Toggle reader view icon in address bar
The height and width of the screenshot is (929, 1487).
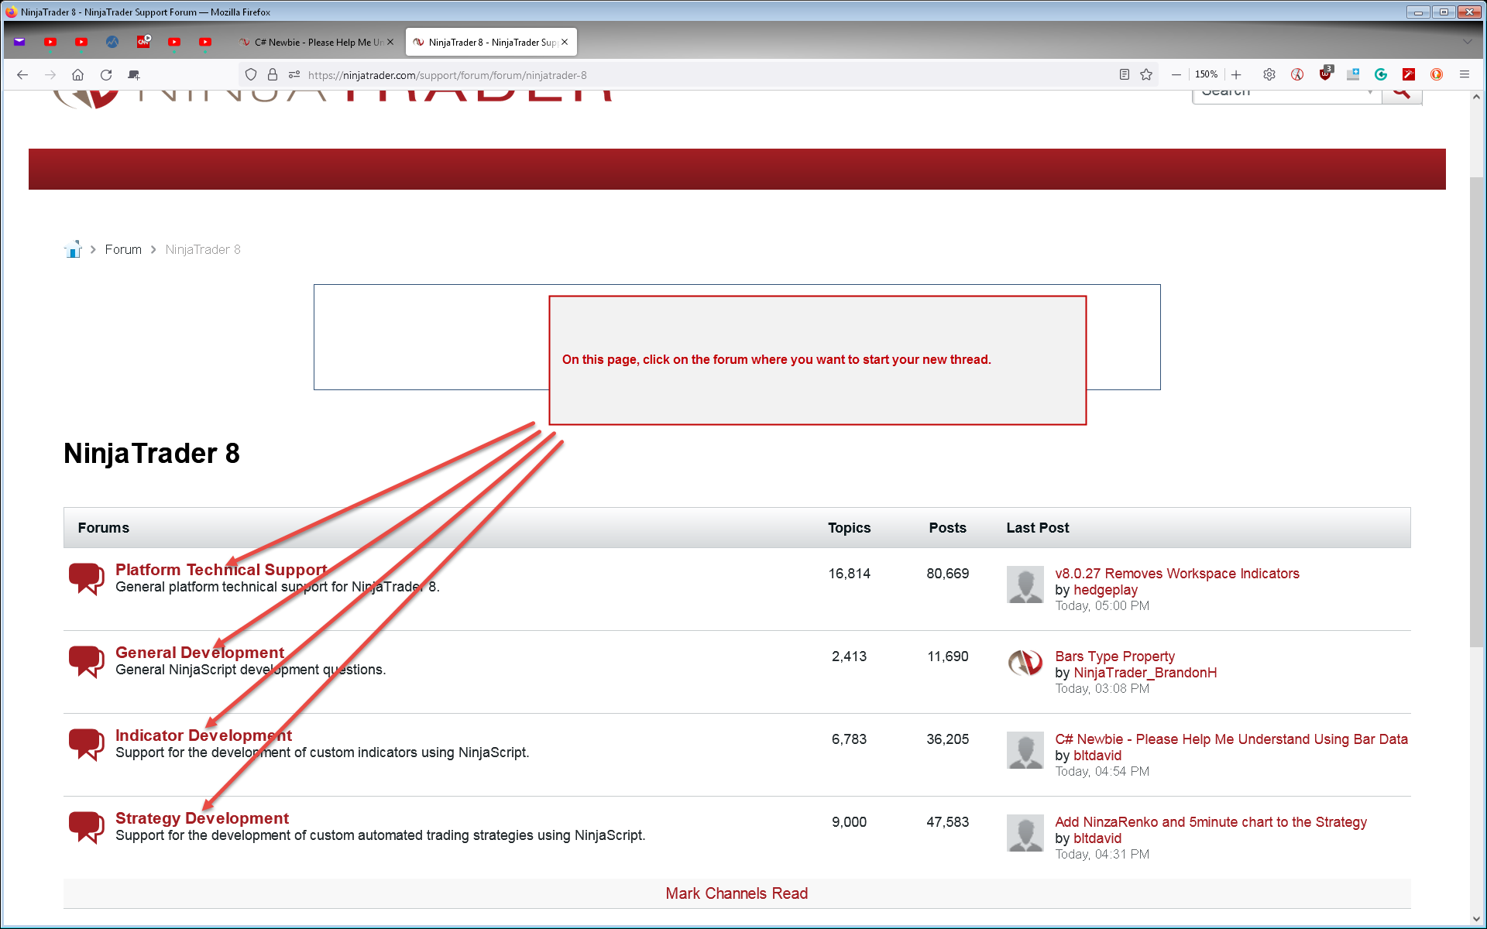click(x=1124, y=74)
